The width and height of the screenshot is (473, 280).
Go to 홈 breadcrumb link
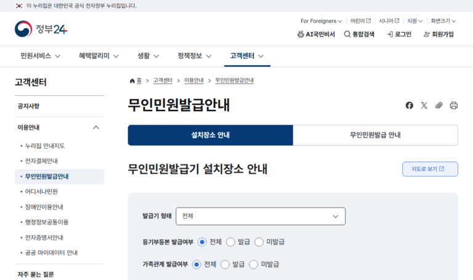139,80
